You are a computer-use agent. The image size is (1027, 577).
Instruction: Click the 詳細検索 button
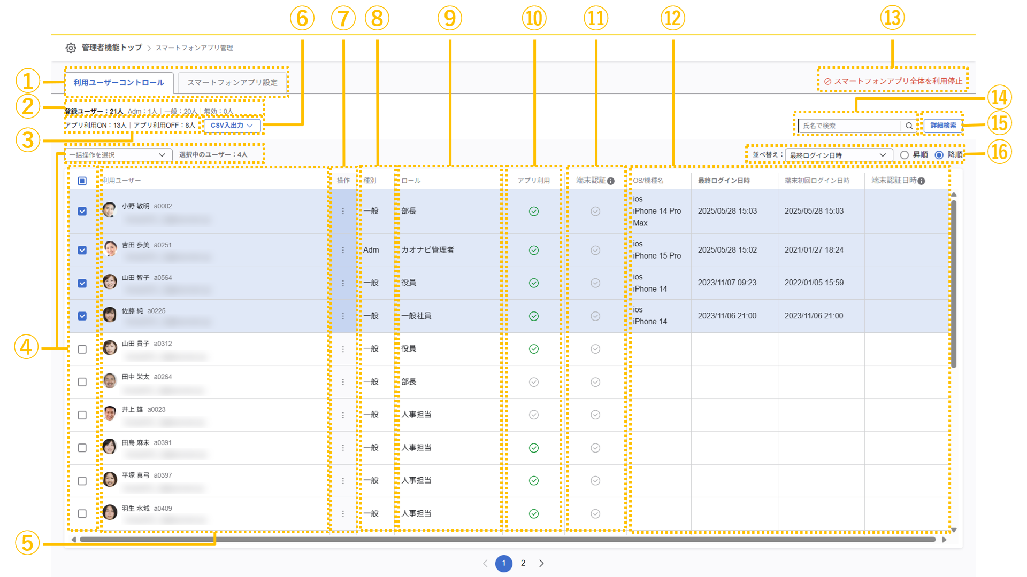pos(943,126)
